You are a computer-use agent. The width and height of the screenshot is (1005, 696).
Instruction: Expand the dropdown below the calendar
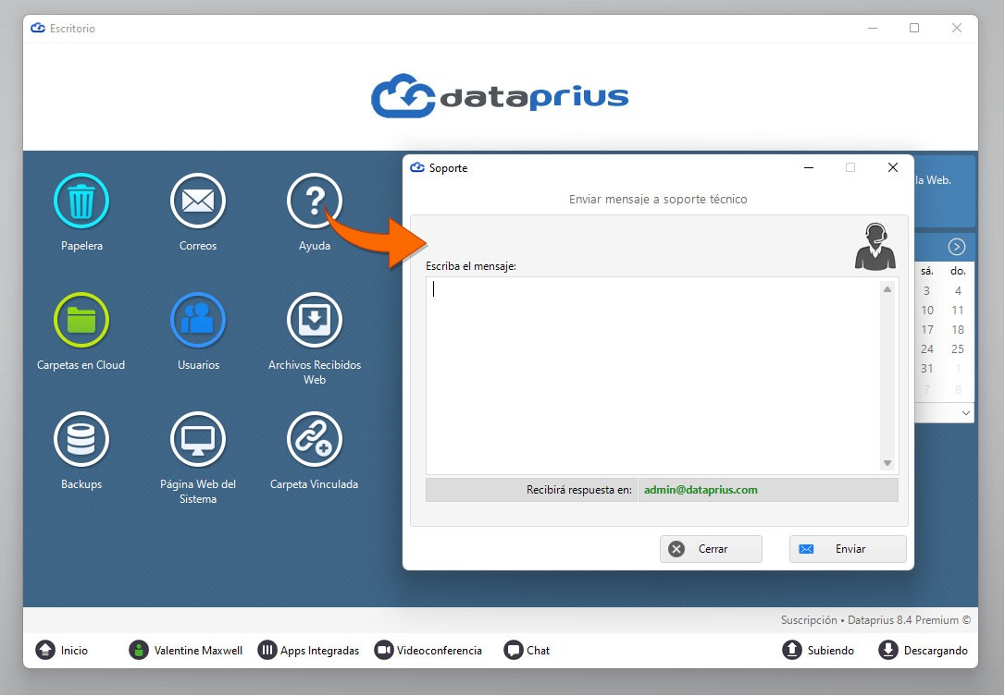click(x=966, y=413)
